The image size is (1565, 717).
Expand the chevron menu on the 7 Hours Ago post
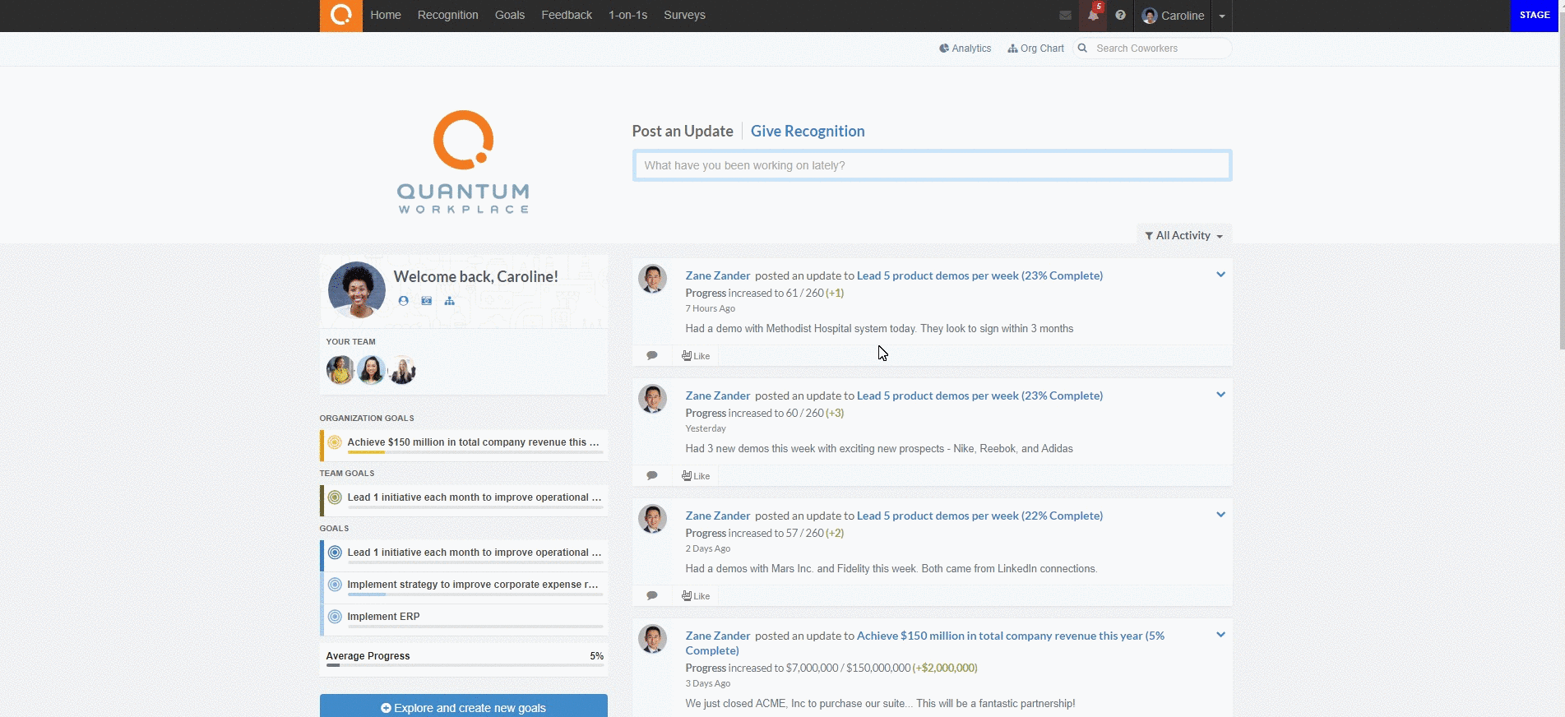[x=1220, y=275]
